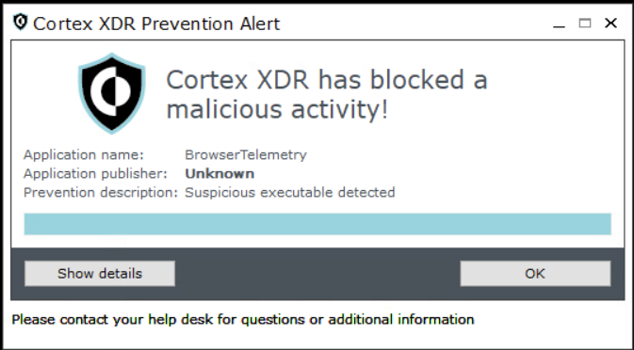
Task: Open the Show details button
Action: pos(100,274)
